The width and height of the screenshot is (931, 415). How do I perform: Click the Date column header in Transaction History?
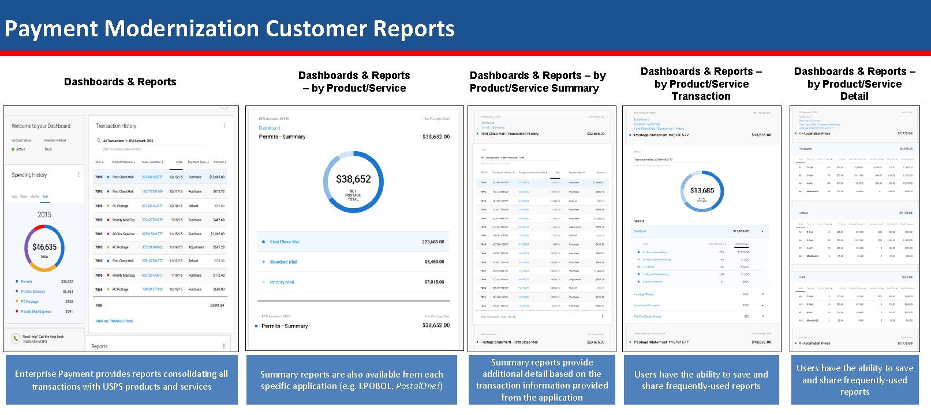pos(179,162)
